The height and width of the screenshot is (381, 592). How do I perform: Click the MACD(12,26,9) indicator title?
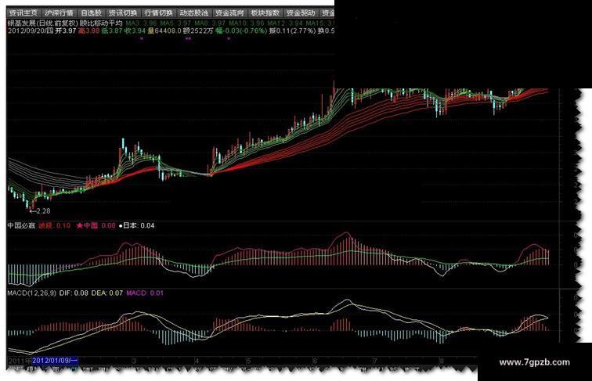click(31, 293)
